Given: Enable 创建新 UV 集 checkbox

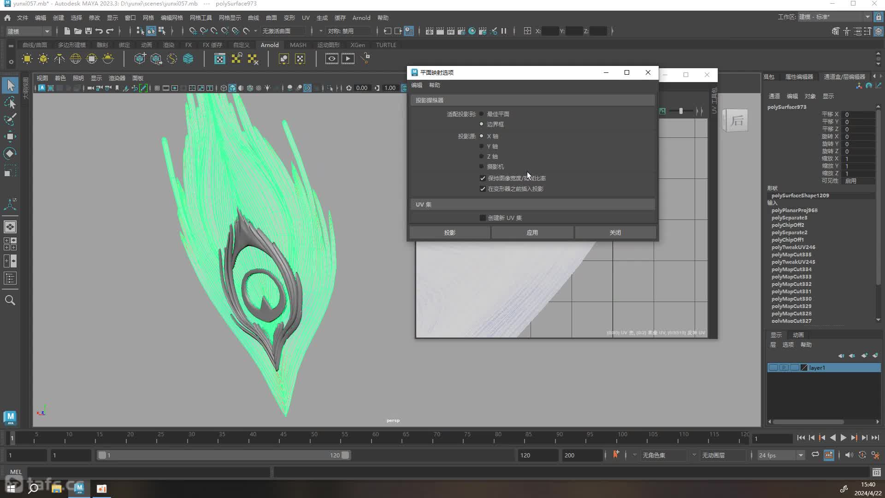Looking at the screenshot, I should [483, 218].
